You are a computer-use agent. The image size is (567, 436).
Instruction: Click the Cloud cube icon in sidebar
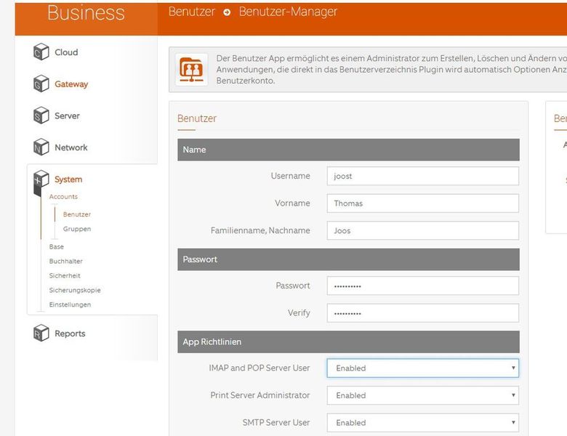41,52
